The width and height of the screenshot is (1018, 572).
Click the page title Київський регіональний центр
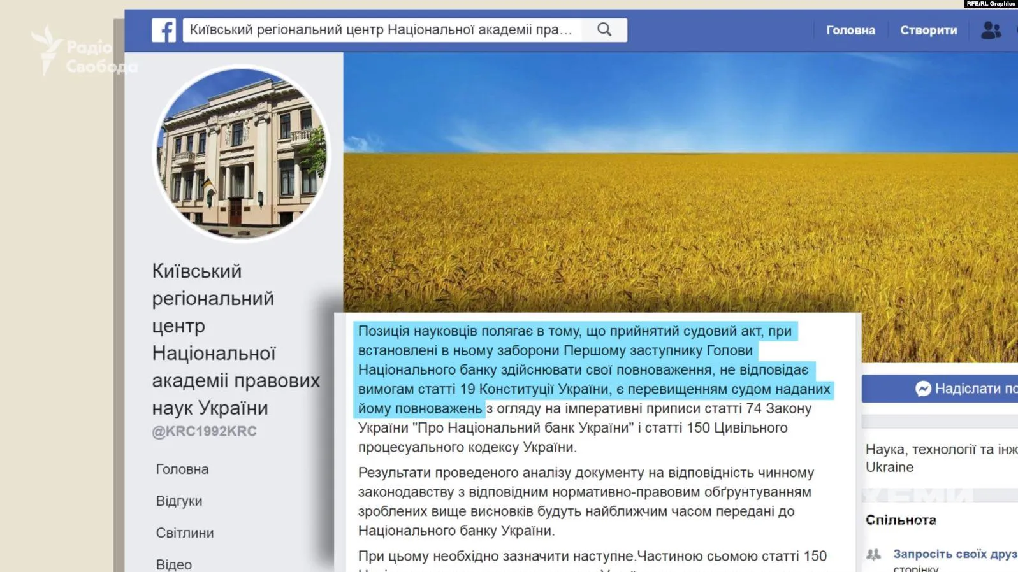[235, 340]
